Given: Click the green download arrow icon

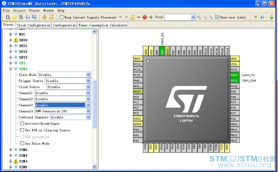Looking at the screenshot, I should tap(271, 17).
